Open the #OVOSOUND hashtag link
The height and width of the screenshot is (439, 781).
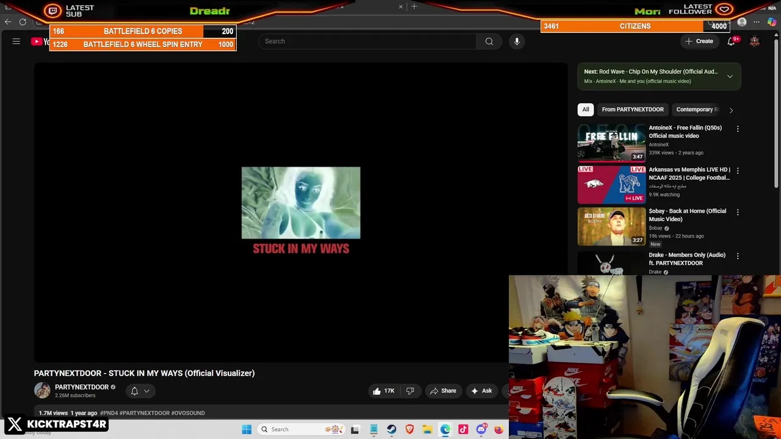(x=188, y=413)
